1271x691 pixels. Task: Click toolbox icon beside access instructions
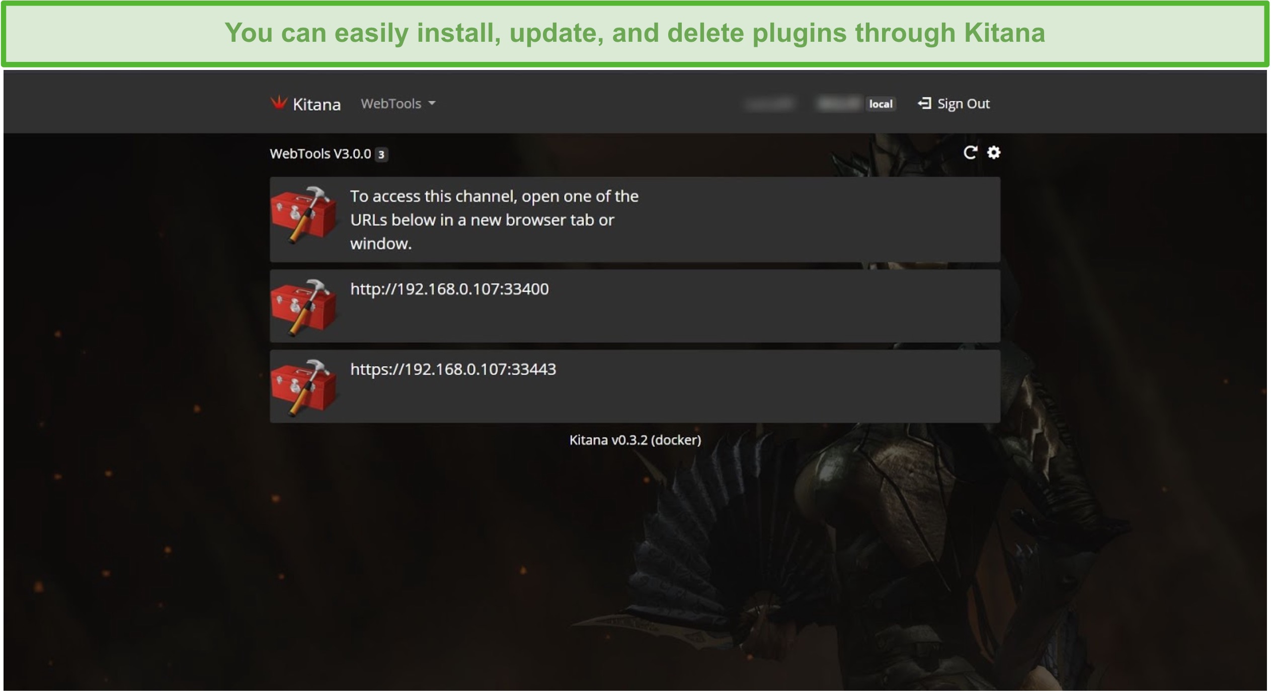(x=303, y=215)
